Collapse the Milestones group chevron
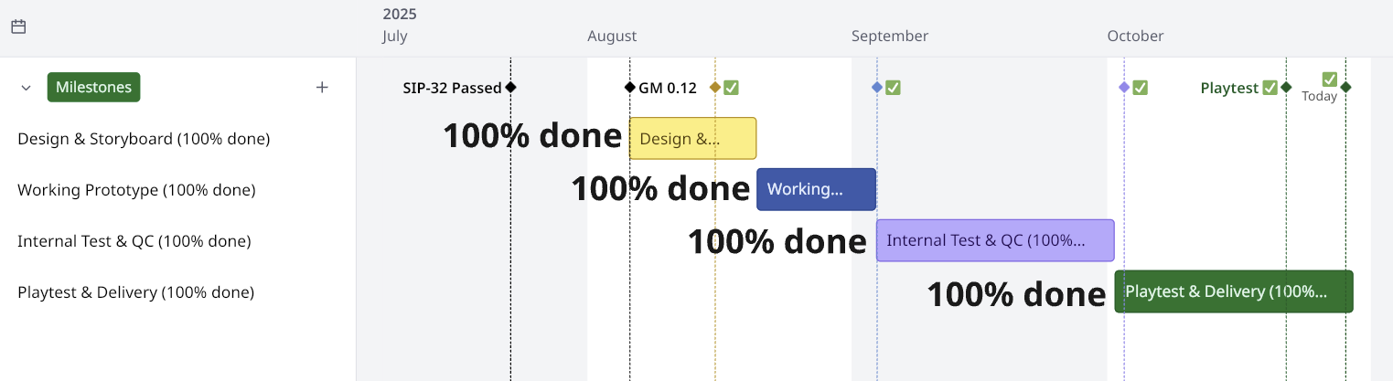The width and height of the screenshot is (1393, 381). tap(27, 88)
